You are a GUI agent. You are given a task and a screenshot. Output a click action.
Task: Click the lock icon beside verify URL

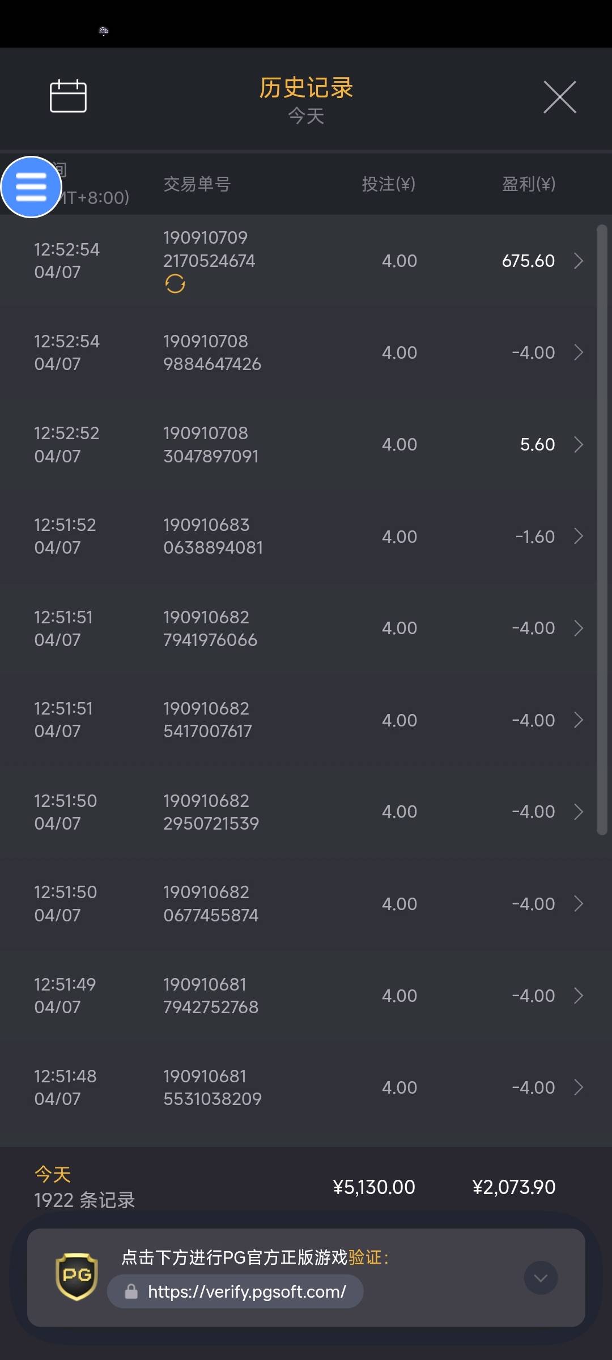coord(131,1291)
